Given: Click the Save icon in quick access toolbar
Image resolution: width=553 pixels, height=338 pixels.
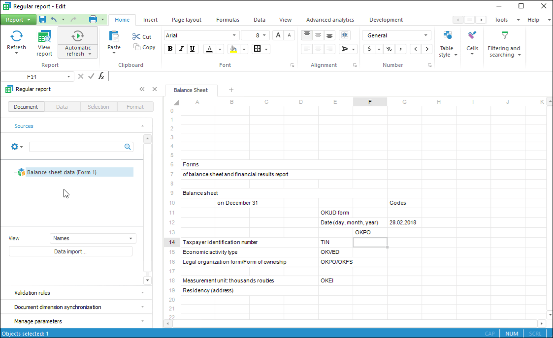Looking at the screenshot, I should click(x=42, y=20).
